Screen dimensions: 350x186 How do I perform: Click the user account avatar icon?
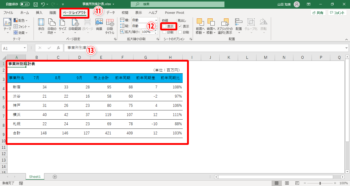297,4
